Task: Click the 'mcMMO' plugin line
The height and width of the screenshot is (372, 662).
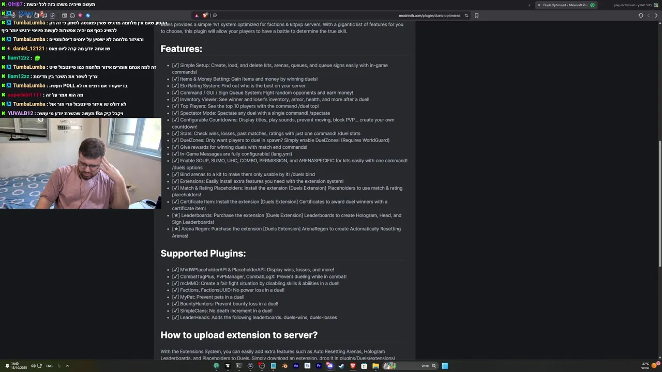Action: tap(256, 284)
